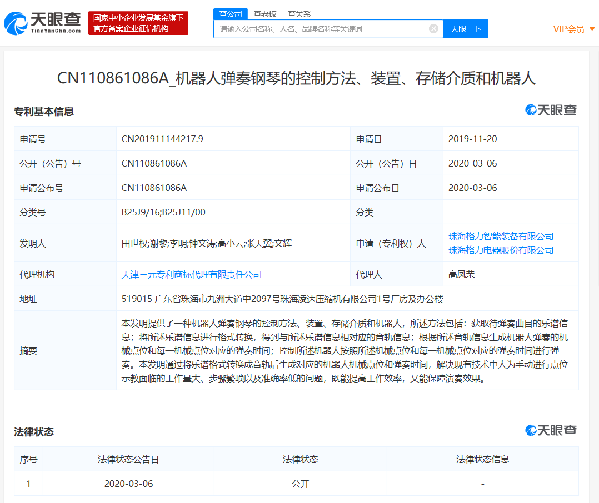The width and height of the screenshot is (599, 503).
Task: Click the 申请号 value CN201911144217.9
Action: point(164,139)
